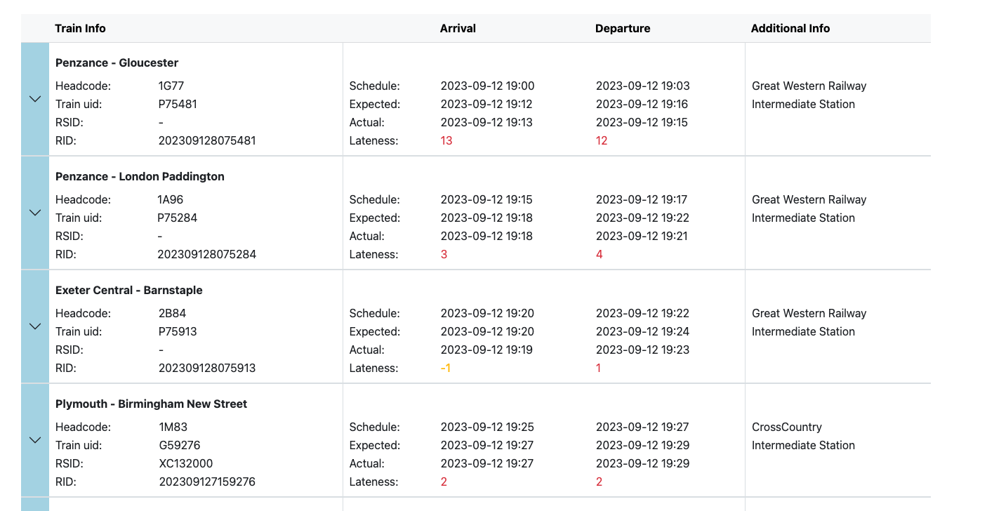Click RSID value XC132000
Screen dimensions: 987x511
(186, 464)
